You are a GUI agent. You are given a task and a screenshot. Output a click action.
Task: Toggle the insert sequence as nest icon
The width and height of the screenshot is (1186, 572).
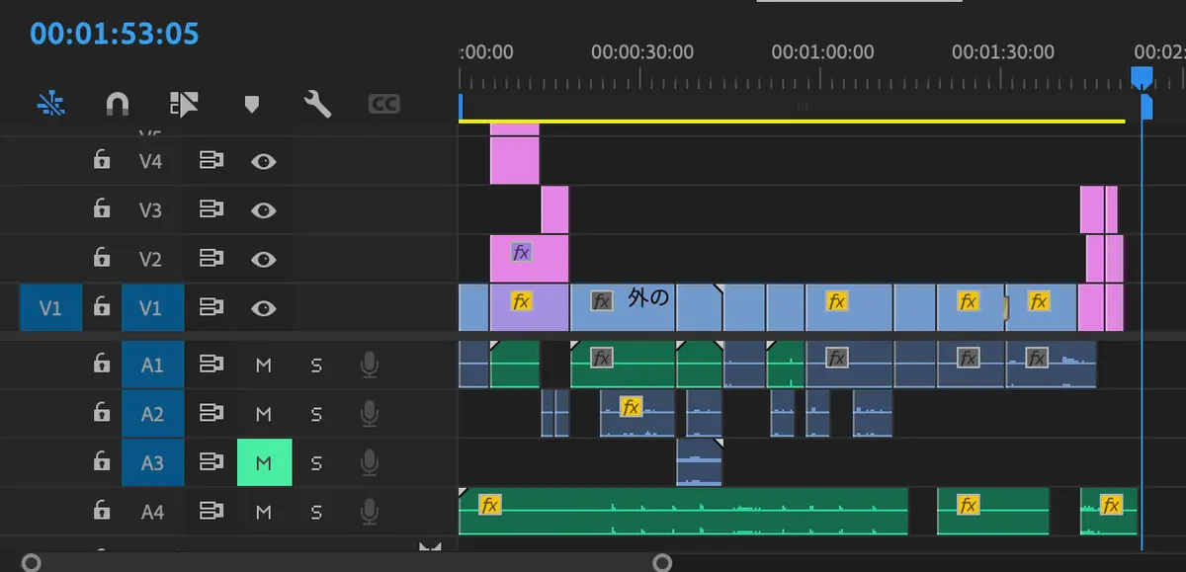pos(50,104)
